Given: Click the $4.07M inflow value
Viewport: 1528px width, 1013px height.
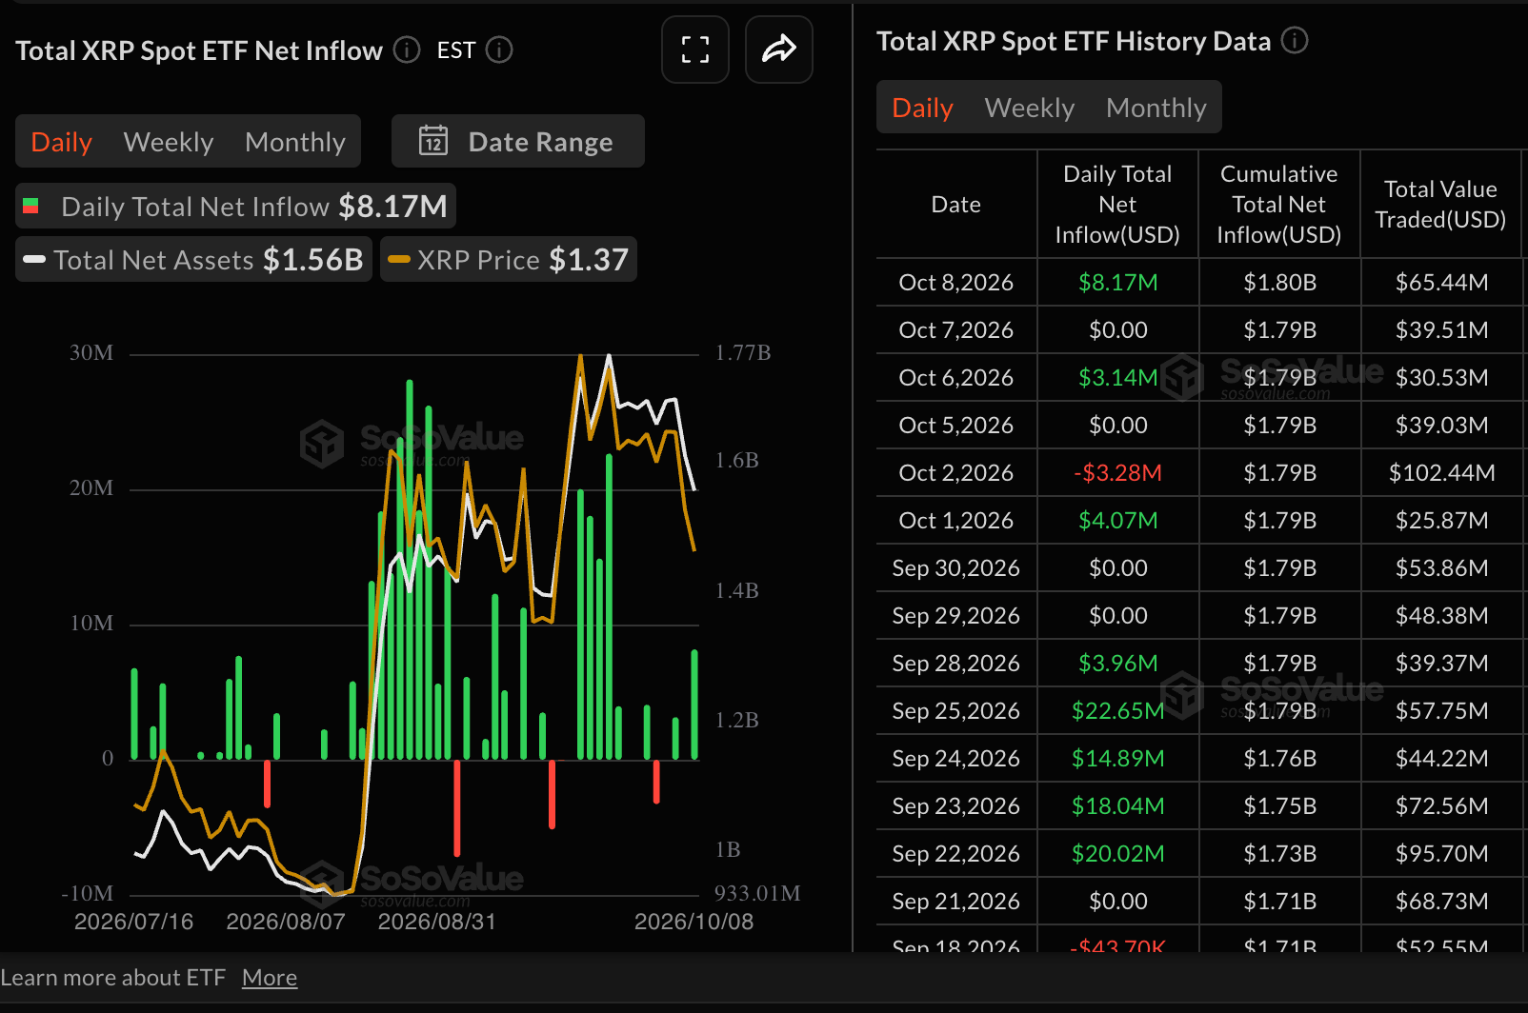Looking at the screenshot, I should click(1118, 521).
